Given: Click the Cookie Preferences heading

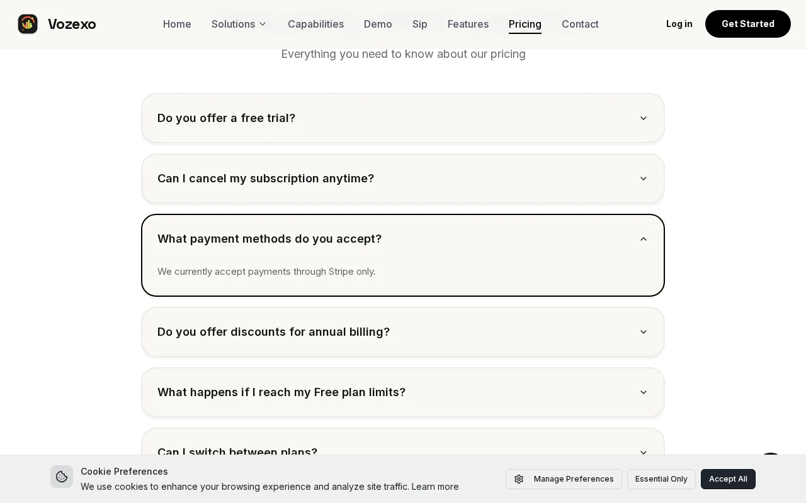Looking at the screenshot, I should (x=124, y=472).
